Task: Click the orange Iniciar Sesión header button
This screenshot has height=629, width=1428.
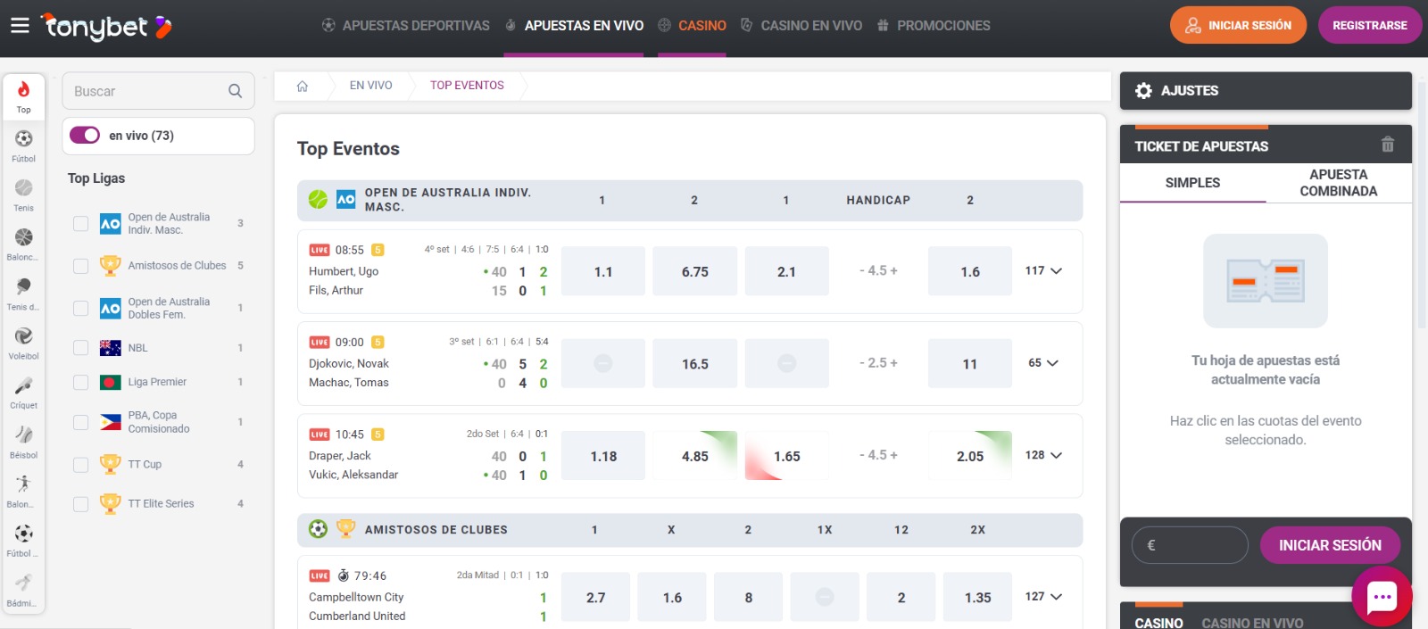Action: point(1238,25)
